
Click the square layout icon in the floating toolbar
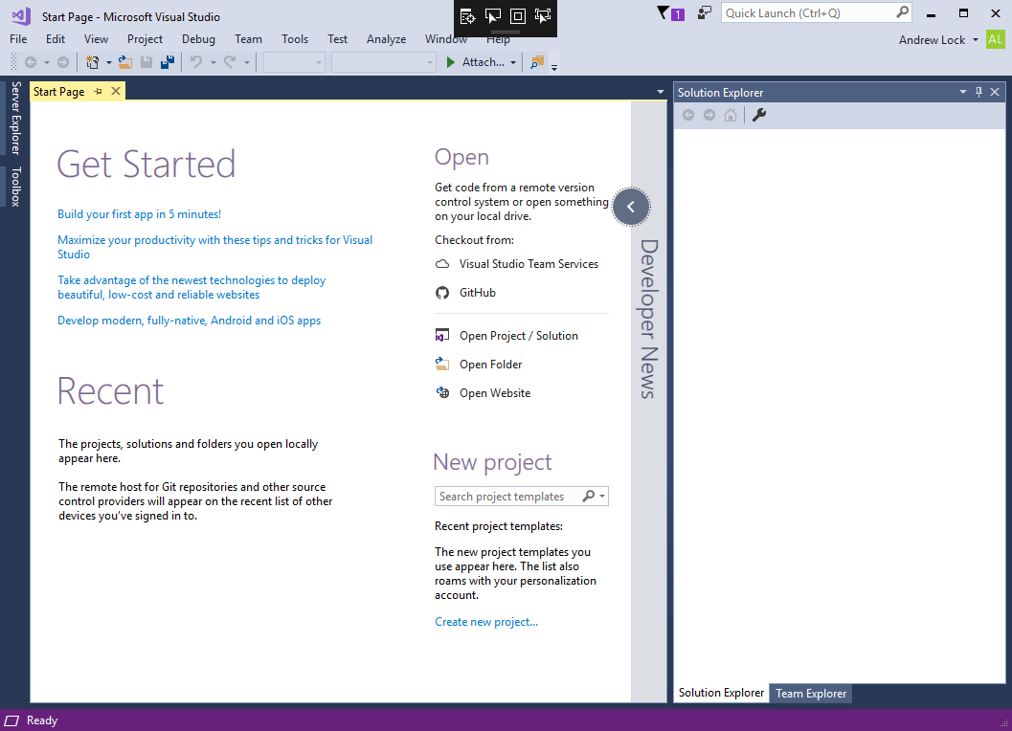pos(518,17)
